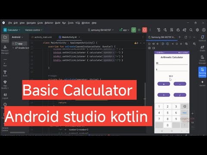
Task: Tap the divide button in calculator app
Action: coord(180,95)
